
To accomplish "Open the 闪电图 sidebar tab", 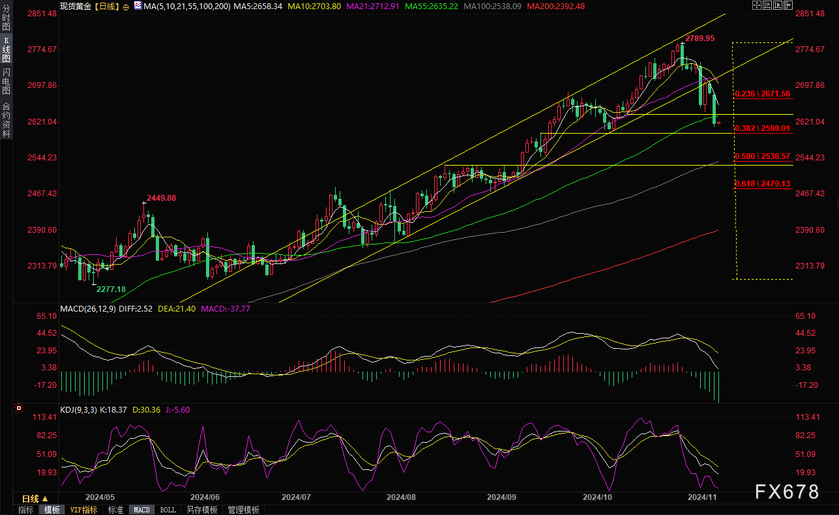I will [x=6, y=81].
